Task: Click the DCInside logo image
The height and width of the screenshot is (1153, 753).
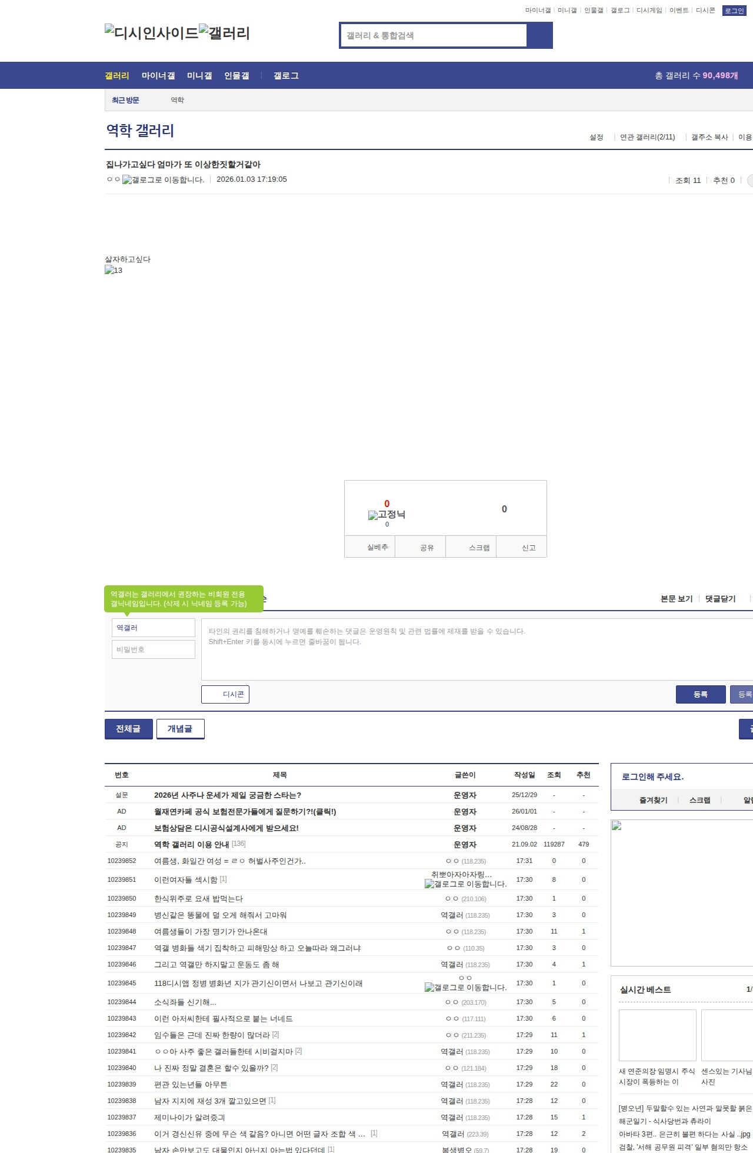Action: point(151,33)
